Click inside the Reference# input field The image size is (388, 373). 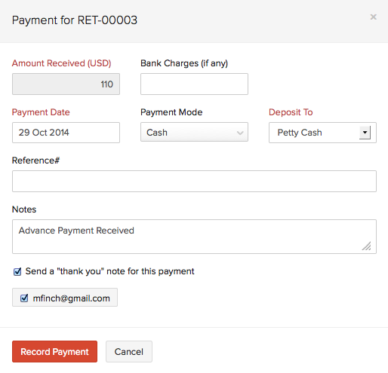(194, 182)
